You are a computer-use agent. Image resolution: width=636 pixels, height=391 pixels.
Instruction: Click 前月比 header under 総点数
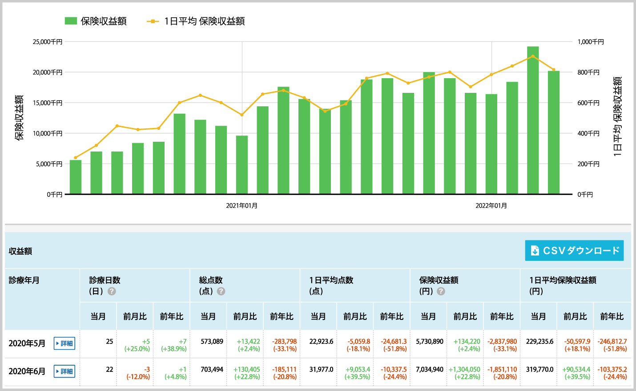click(x=245, y=316)
